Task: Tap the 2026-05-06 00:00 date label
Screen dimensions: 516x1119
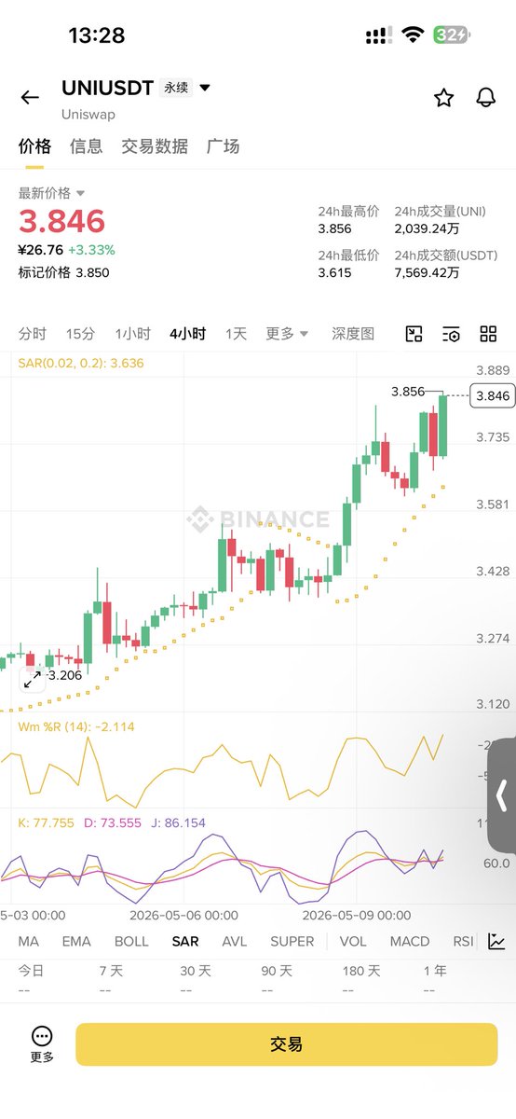Action: 184,915
